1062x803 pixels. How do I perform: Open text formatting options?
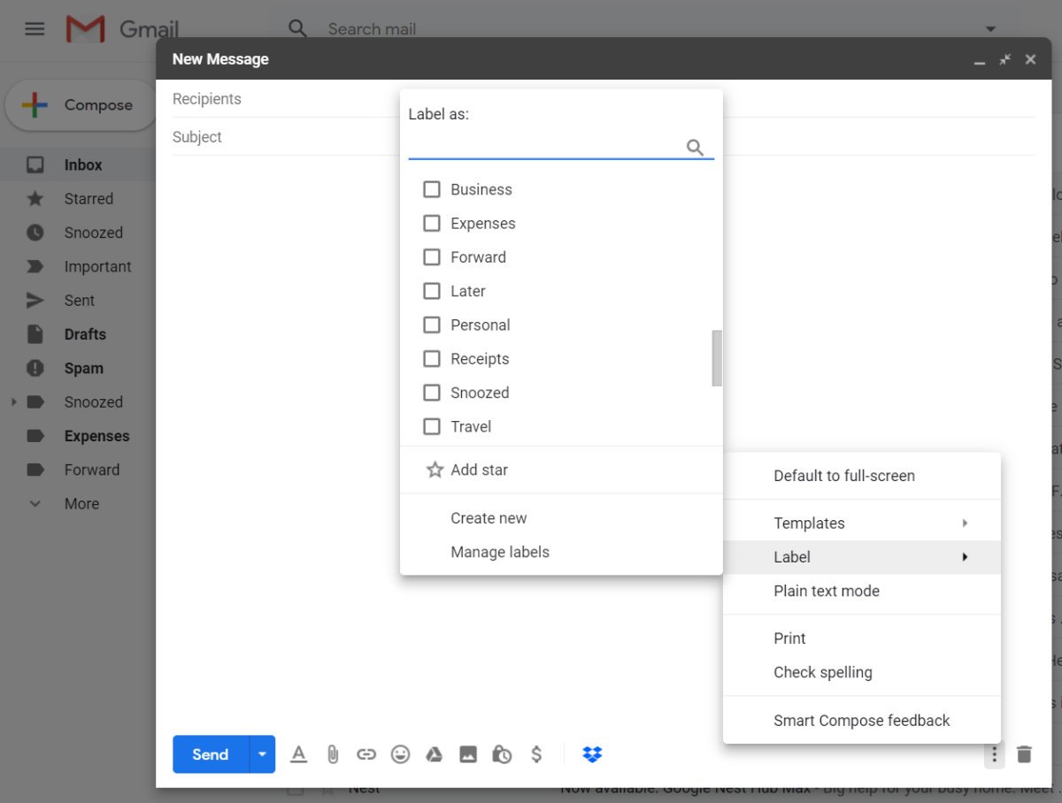(x=298, y=754)
